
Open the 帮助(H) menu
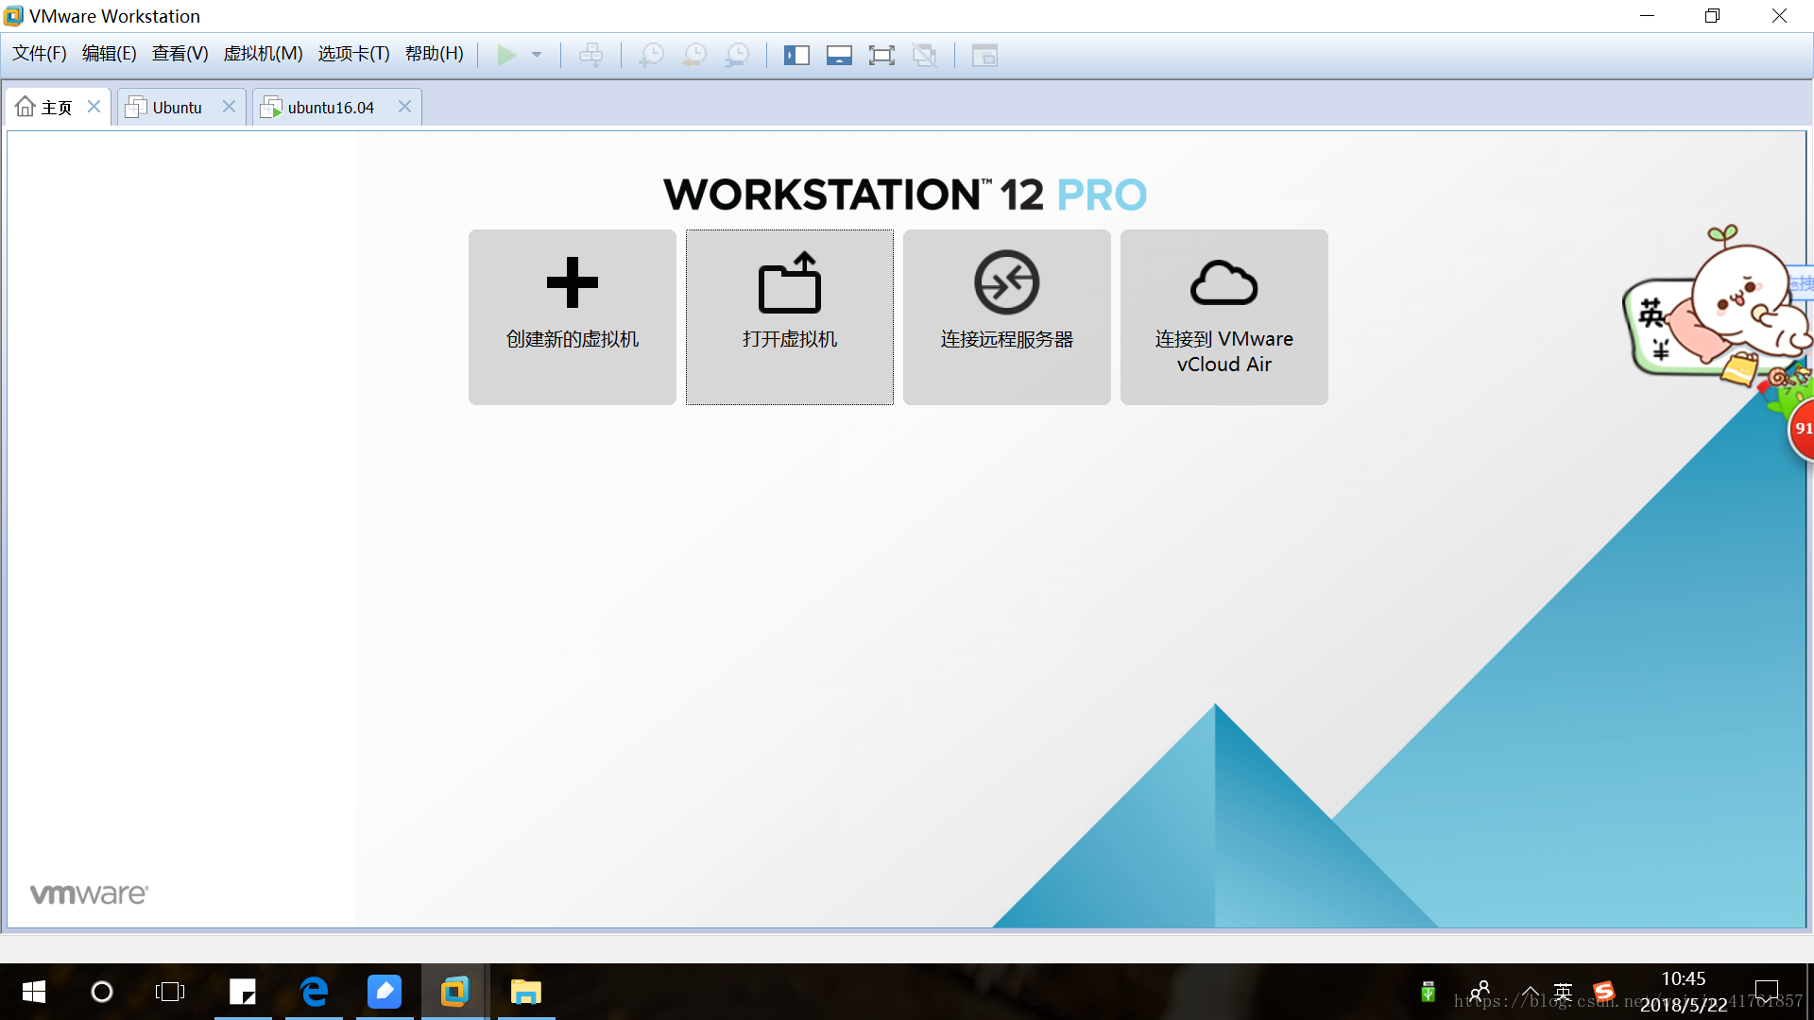(x=435, y=54)
